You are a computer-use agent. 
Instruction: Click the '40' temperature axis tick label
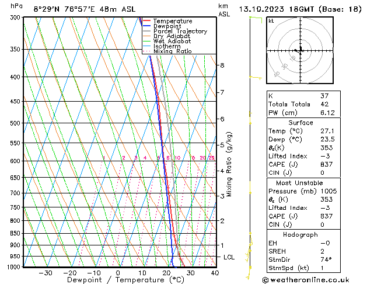tap(215, 273)
